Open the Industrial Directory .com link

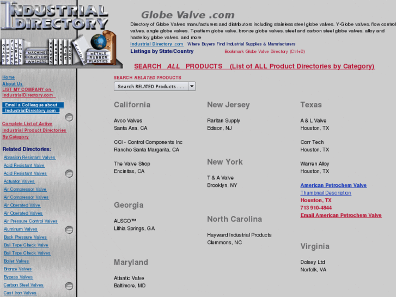tap(157, 44)
